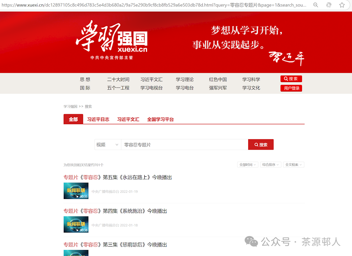Open 学习文化 navigation item
Screen dimensions: 352x256
251,88
